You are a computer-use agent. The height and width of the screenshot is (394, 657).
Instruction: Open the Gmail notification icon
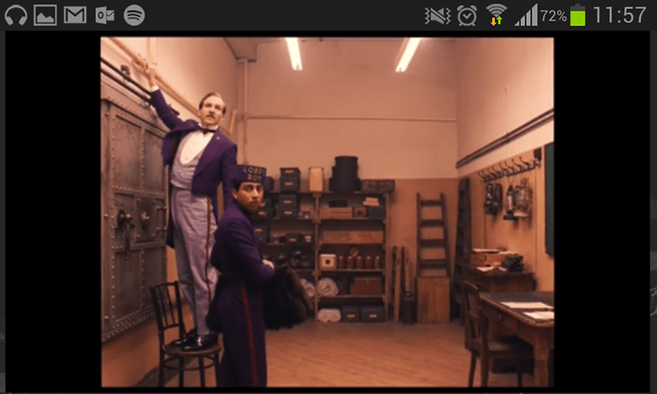pyautogui.click(x=75, y=15)
